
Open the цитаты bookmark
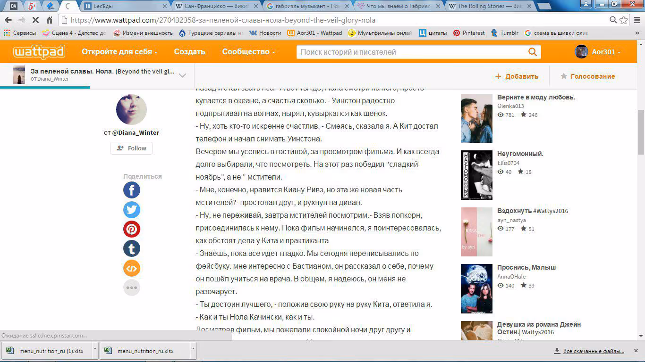(x=433, y=33)
